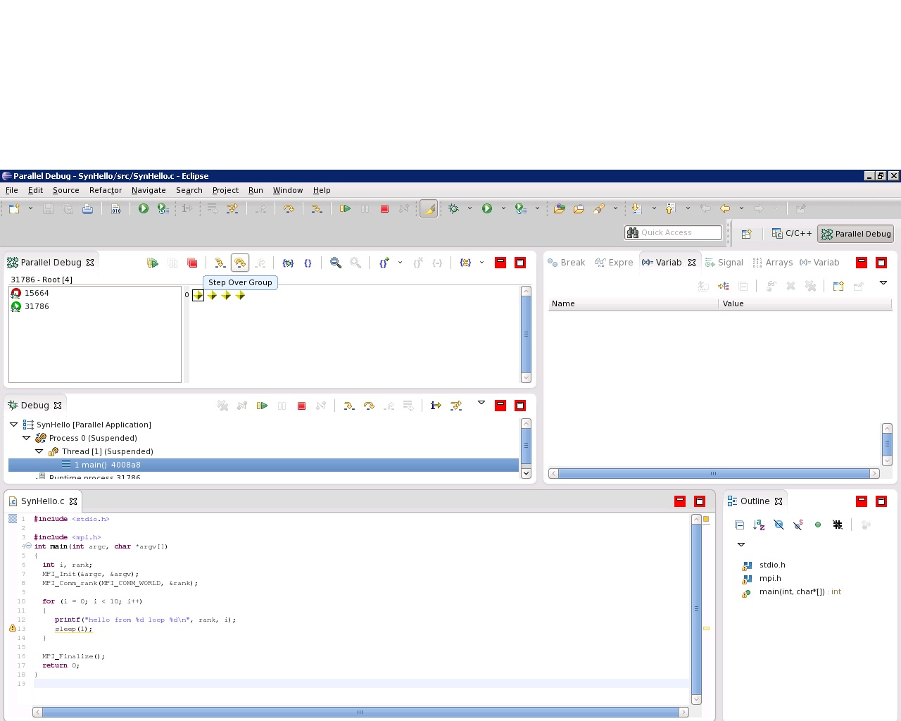The image size is (901, 721).
Task: Click Step Into Group button
Action: pos(220,263)
